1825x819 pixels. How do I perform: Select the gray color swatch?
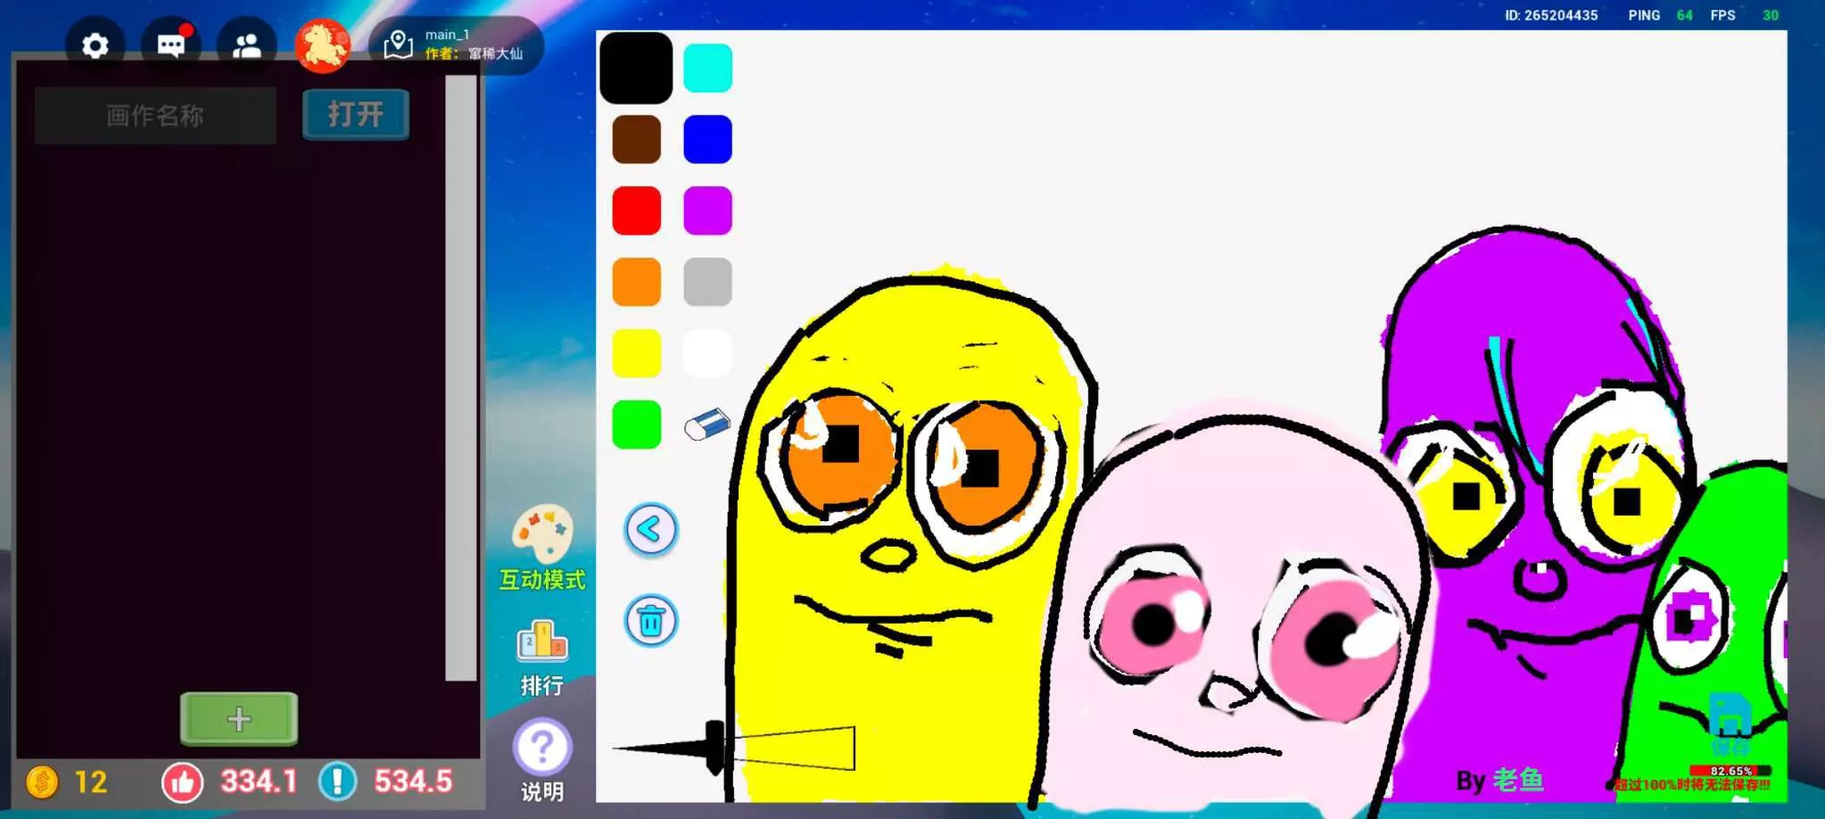[x=707, y=282]
